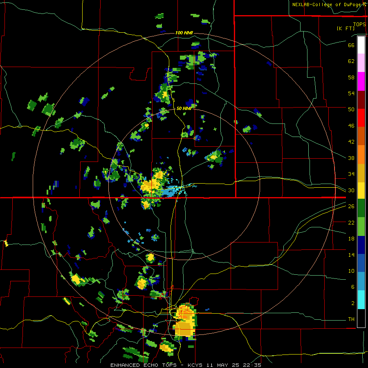Click the light pink legend swatch
Image resolution: width=368 pixels, height=368 pixels.
(361, 63)
